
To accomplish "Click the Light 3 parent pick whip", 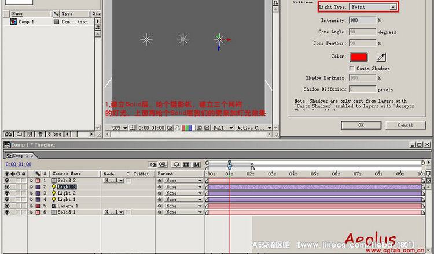I will point(160,187).
